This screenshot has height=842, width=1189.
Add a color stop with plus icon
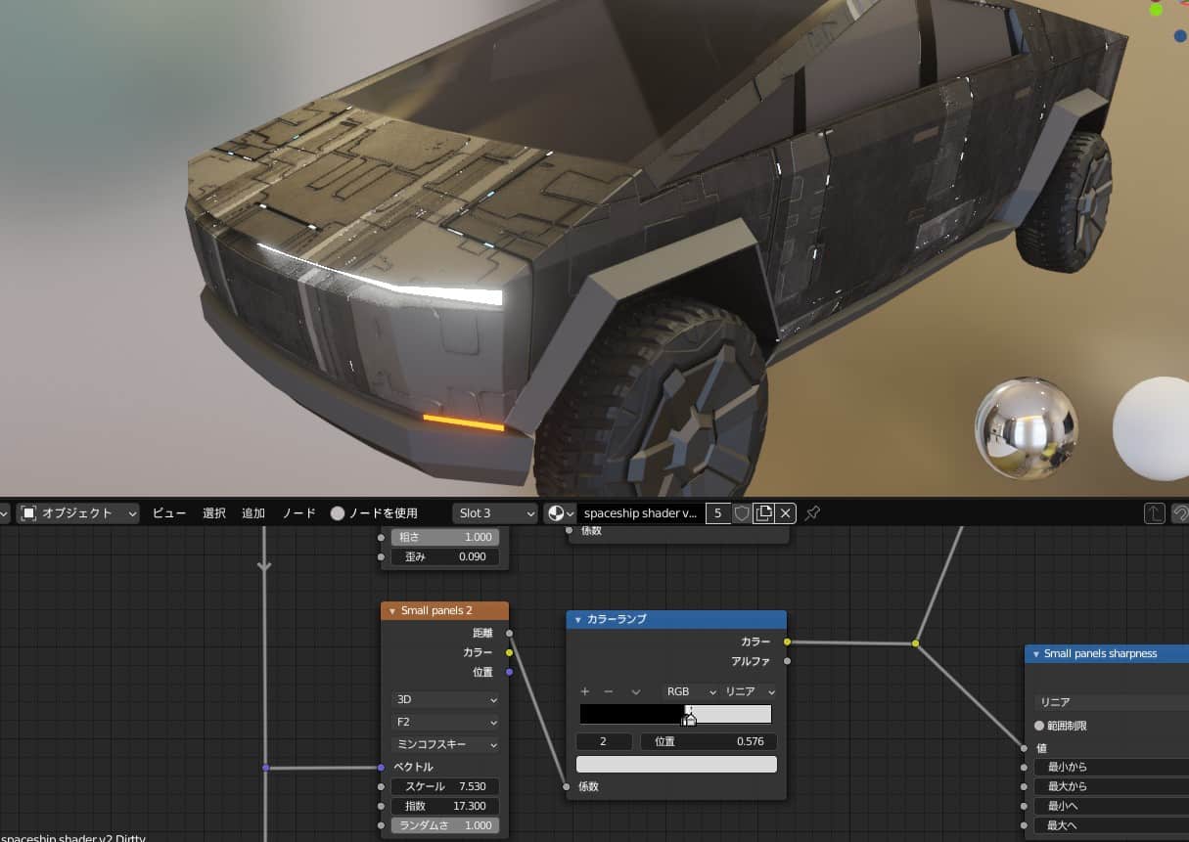coord(585,691)
